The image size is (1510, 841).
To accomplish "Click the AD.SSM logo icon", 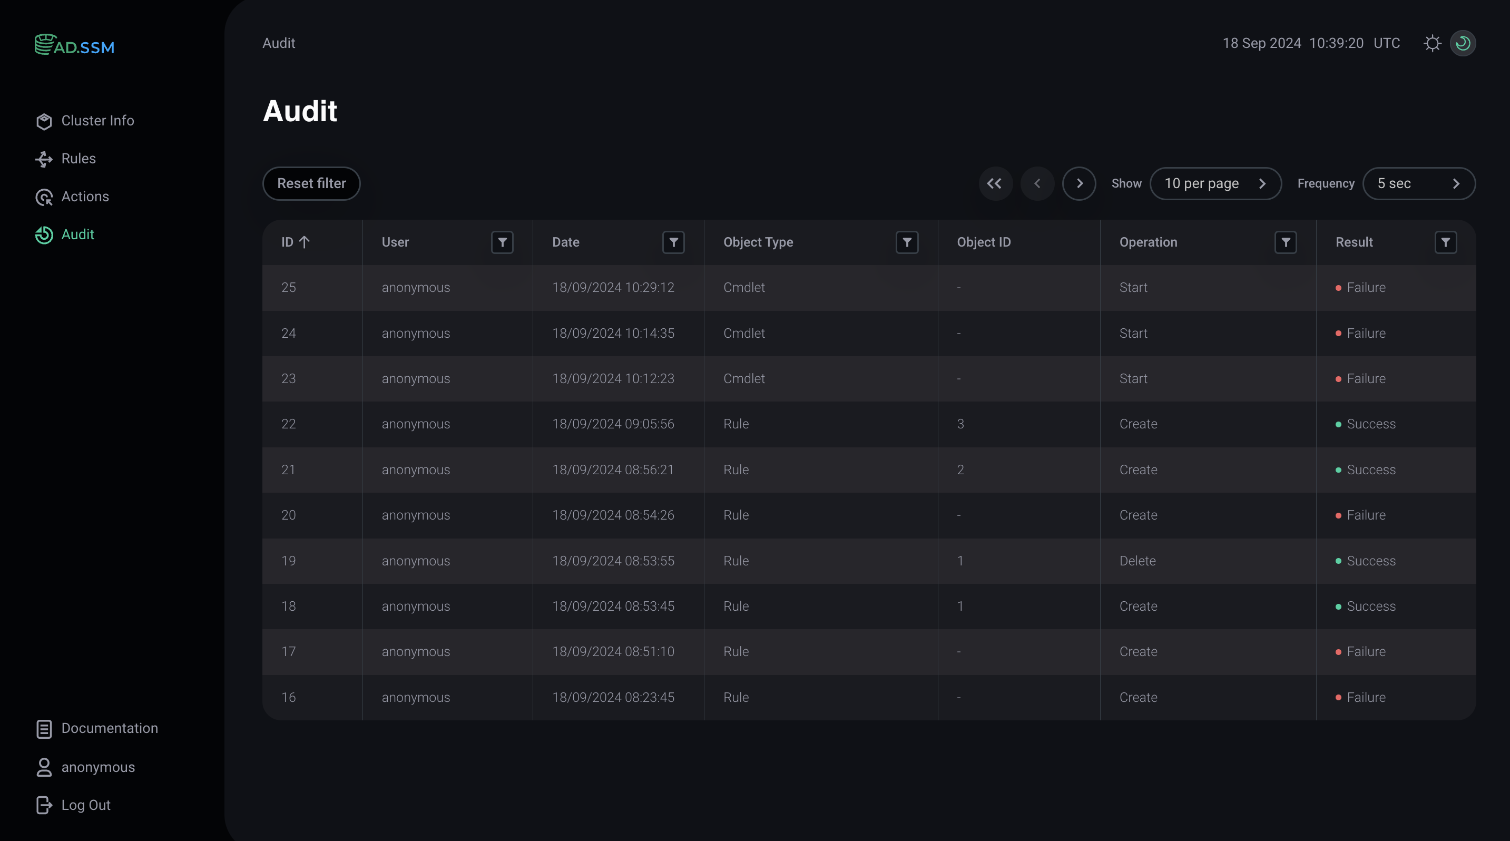I will pos(45,45).
